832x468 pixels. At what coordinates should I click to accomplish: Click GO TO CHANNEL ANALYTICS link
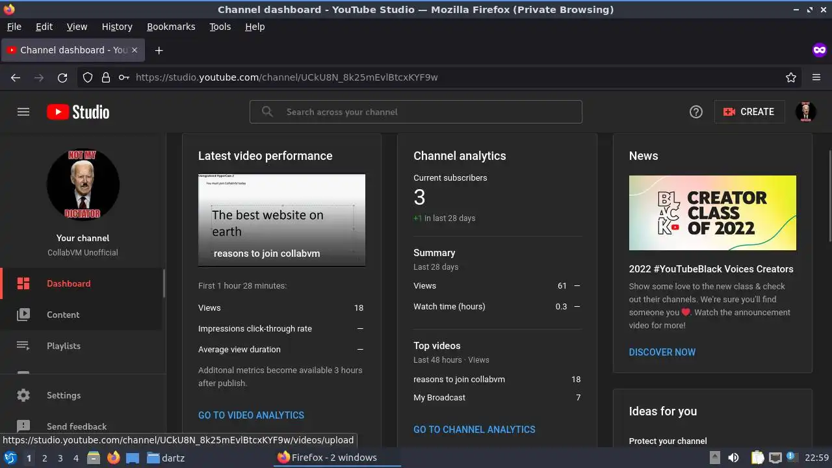tap(474, 430)
